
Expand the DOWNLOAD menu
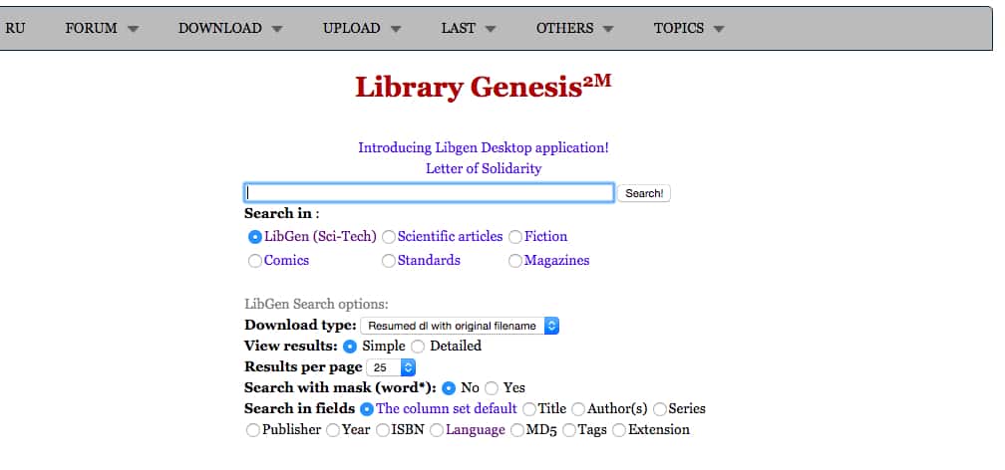230,29
